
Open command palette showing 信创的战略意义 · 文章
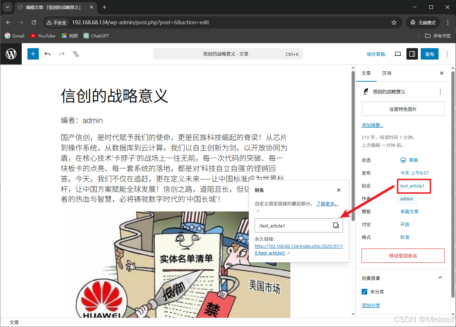click(228, 54)
